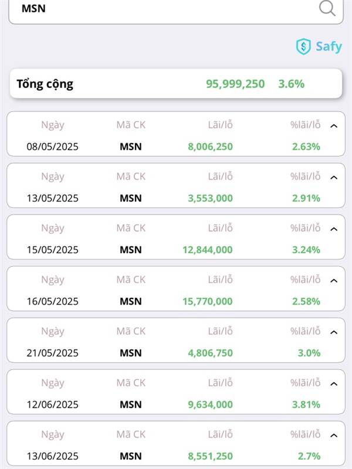
Task: Select the 3.81% gain percentage
Action: click(306, 405)
